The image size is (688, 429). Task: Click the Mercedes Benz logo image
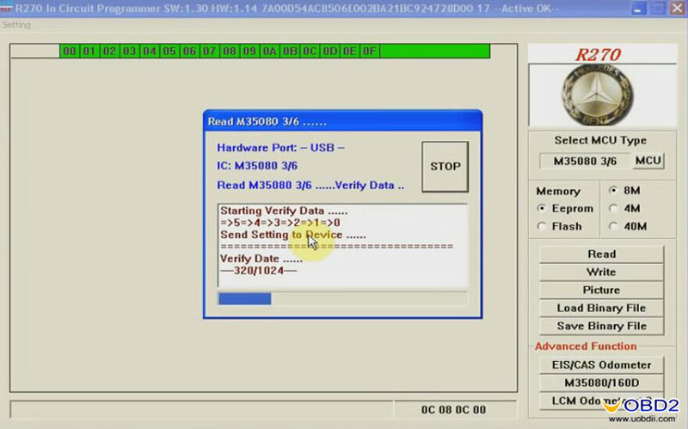click(x=597, y=95)
